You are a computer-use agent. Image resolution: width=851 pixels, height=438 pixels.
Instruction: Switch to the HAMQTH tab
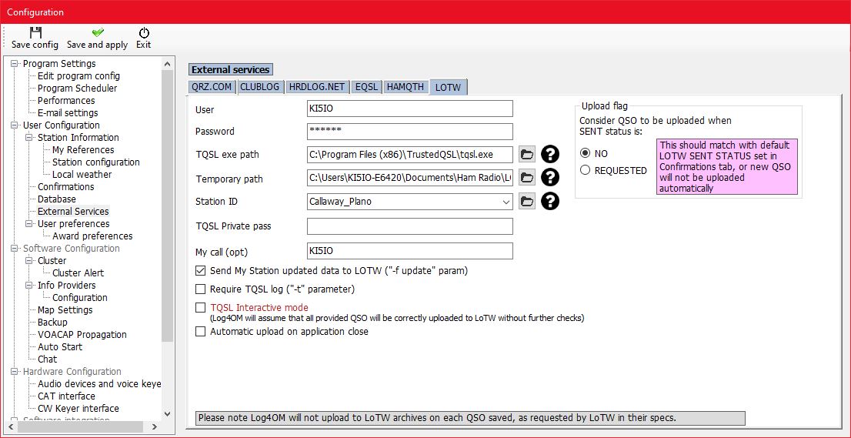(x=405, y=87)
